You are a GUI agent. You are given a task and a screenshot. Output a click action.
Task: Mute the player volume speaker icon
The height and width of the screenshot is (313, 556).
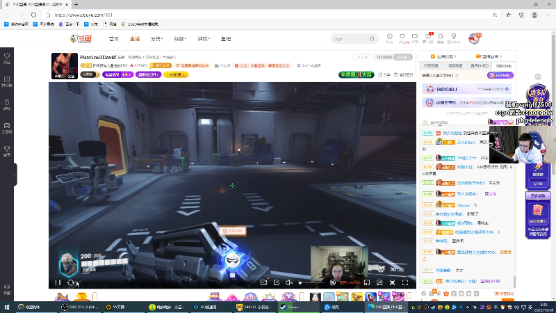[289, 282]
